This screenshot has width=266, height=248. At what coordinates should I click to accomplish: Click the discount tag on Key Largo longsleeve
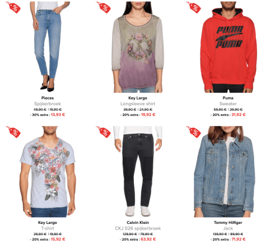pyautogui.click(x=103, y=7)
